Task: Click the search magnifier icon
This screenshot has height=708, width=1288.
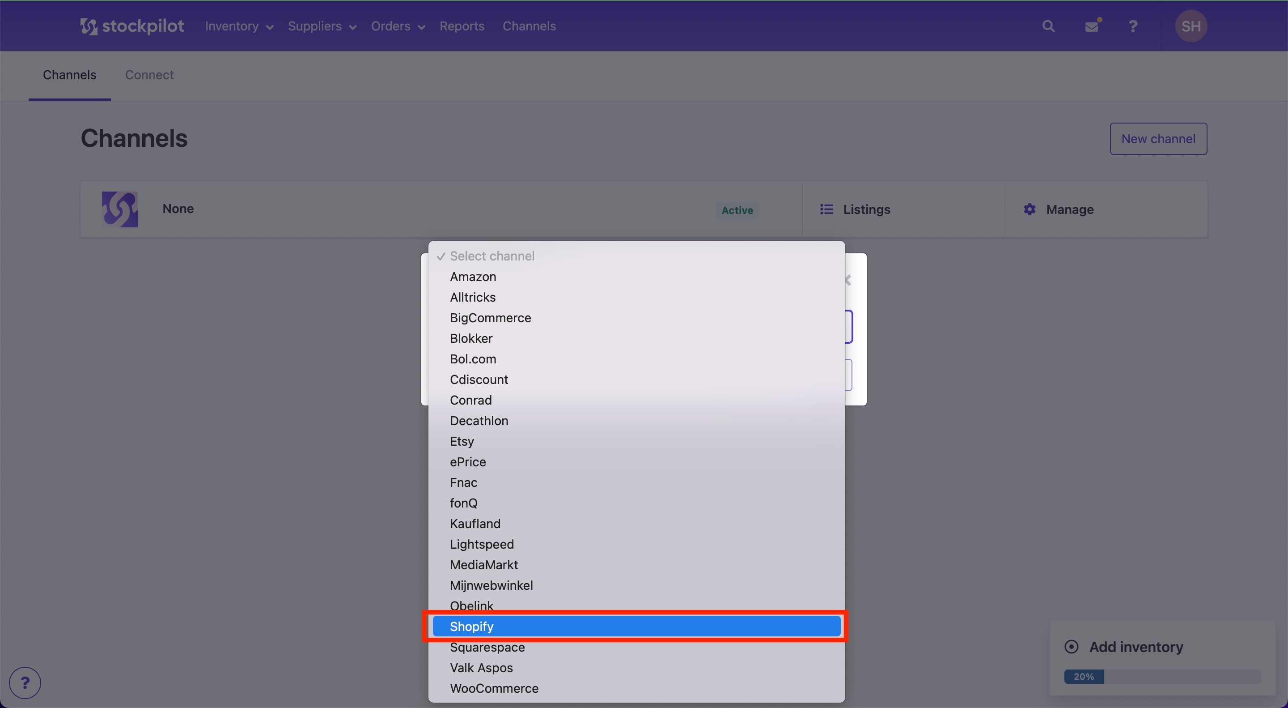Action: (x=1048, y=26)
